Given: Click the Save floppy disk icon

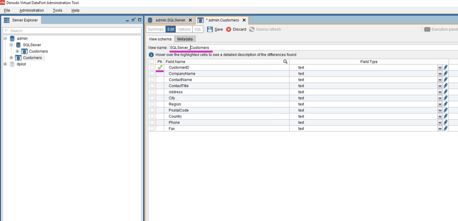Looking at the screenshot, I should tap(210, 29).
